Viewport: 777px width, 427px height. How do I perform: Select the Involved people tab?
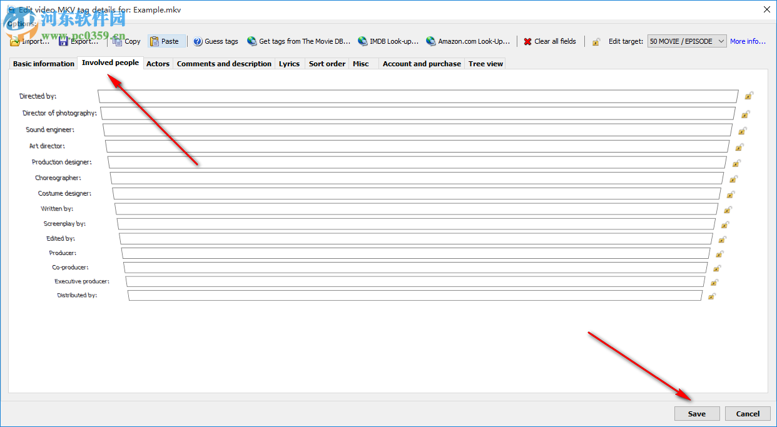point(110,63)
